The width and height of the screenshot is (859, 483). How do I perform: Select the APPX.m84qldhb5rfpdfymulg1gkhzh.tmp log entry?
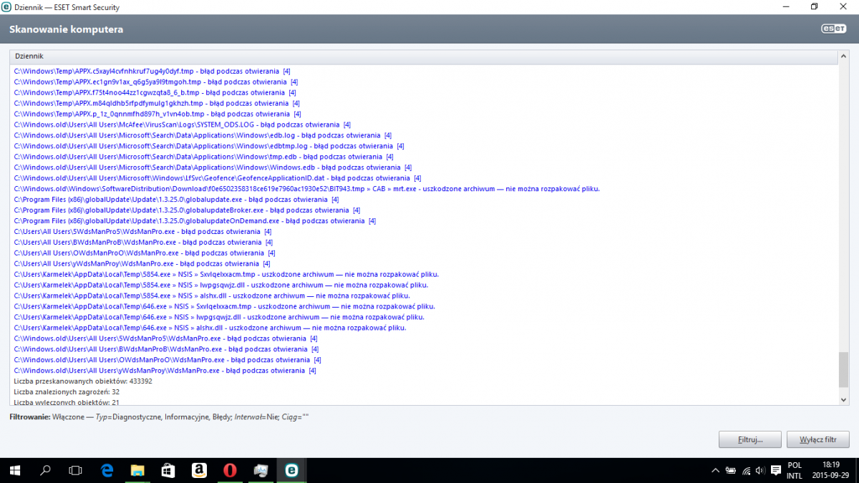click(x=156, y=103)
